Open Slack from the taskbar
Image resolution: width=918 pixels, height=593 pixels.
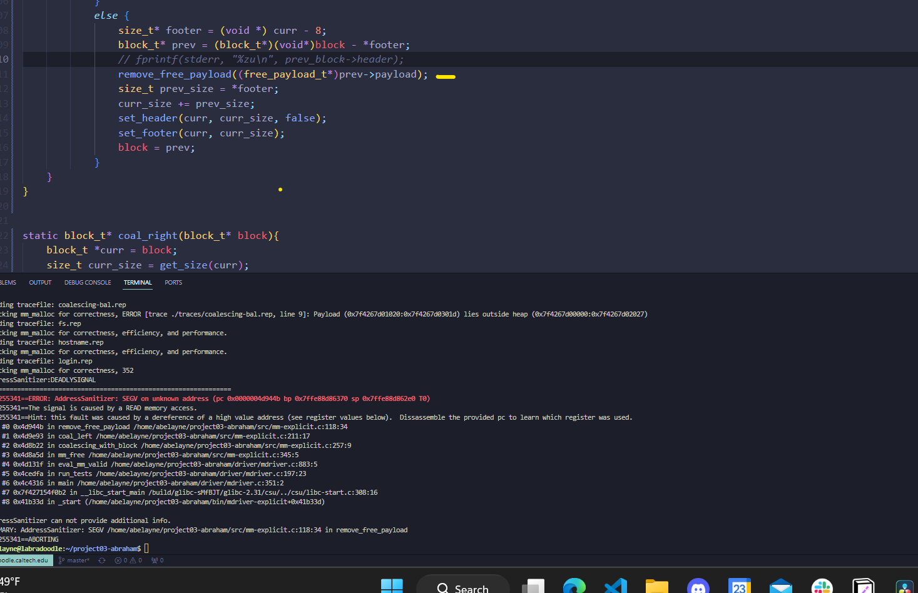(x=822, y=587)
